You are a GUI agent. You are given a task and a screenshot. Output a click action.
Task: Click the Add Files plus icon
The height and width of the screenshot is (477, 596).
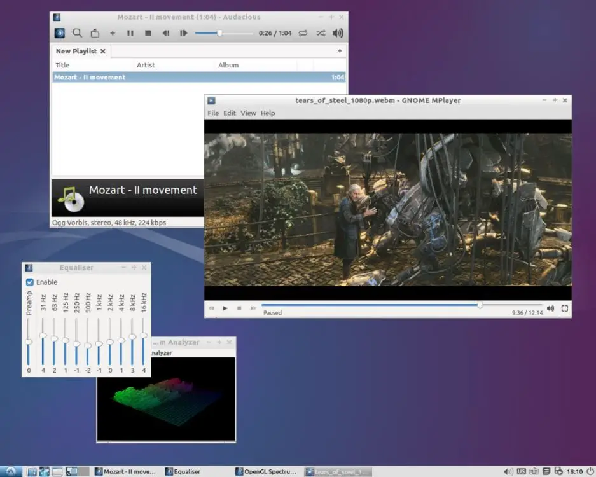(x=113, y=33)
